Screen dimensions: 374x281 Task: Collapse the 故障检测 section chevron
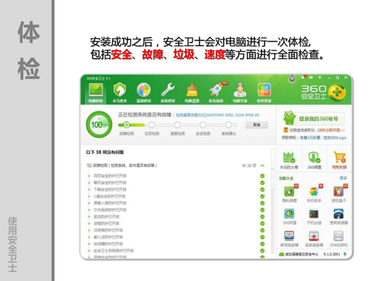[262, 166]
